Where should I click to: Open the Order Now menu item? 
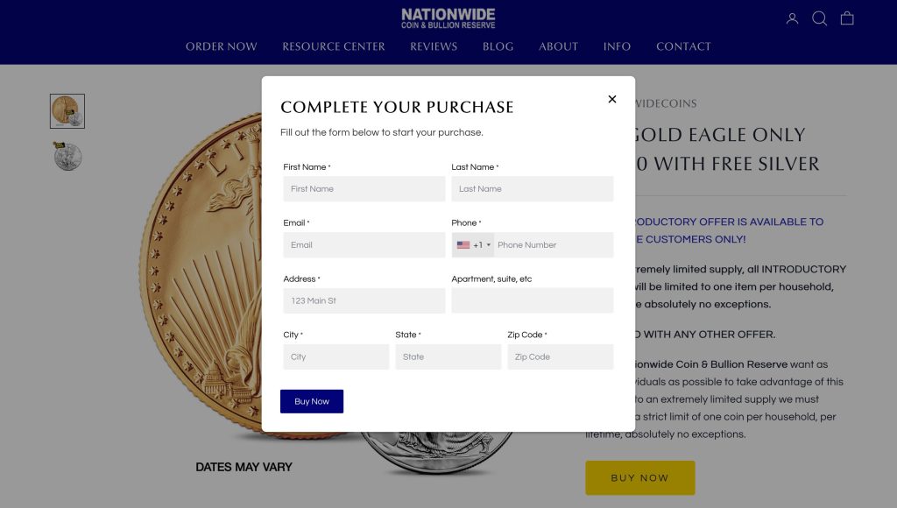pos(222,46)
